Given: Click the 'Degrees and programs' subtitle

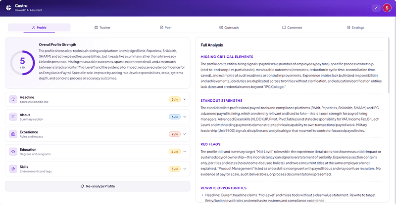Looking at the screenshot, I should [x=35, y=154].
